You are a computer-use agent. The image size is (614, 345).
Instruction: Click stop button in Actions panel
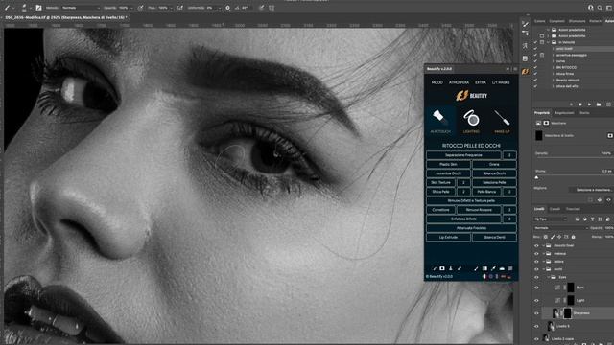(572, 104)
